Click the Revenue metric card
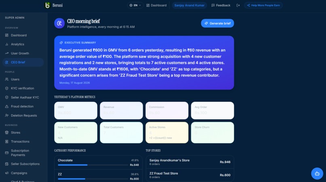Viewport: 326px width, 182px height. pos(121,110)
